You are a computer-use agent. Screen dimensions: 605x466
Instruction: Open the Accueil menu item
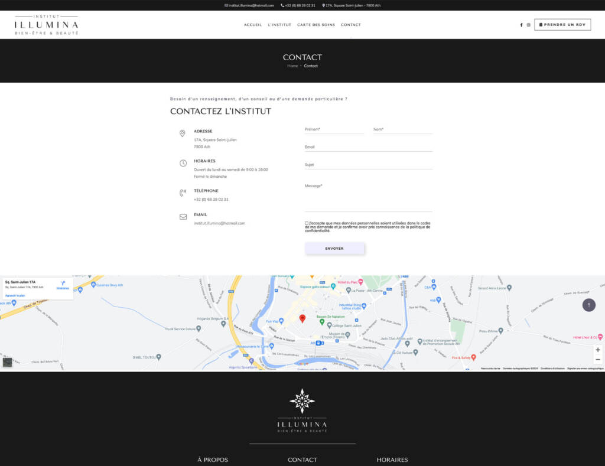point(253,25)
